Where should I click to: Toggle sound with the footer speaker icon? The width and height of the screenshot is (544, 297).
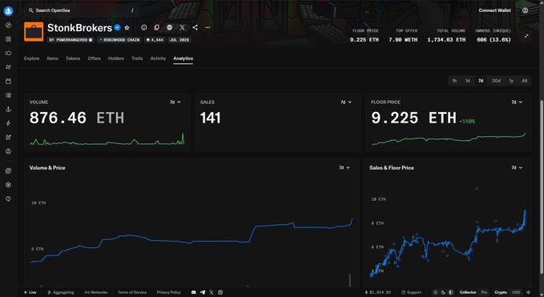tap(529, 292)
